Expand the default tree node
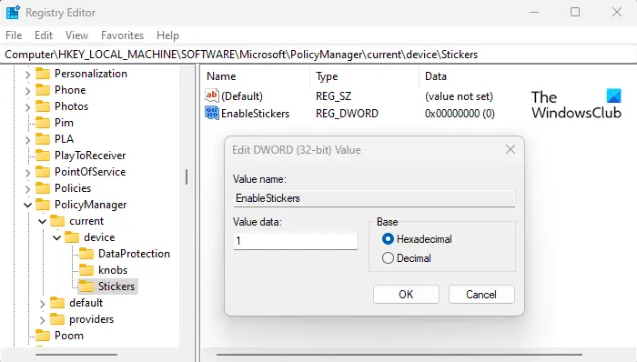The image size is (637, 362). pyautogui.click(x=42, y=304)
